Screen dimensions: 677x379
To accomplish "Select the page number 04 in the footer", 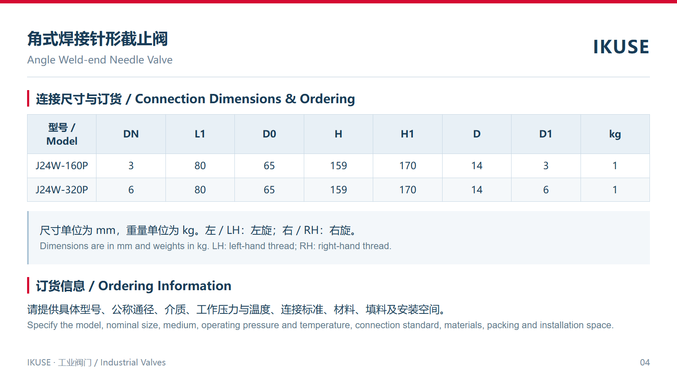I will tap(645, 363).
